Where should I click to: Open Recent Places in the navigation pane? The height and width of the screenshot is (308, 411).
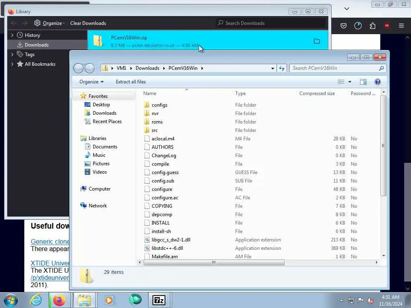pyautogui.click(x=107, y=121)
